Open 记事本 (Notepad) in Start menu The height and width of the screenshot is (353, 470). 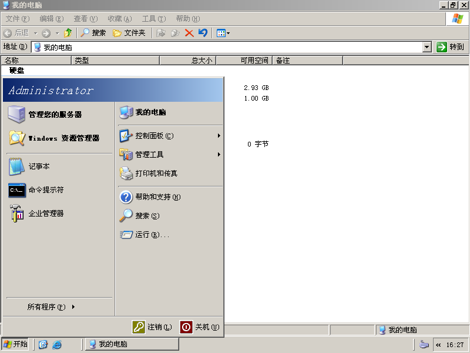point(59,166)
